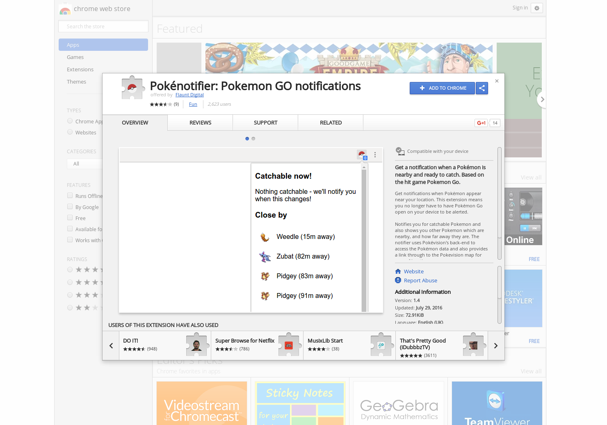Click the Report Abuse exclamation icon

[x=398, y=280]
